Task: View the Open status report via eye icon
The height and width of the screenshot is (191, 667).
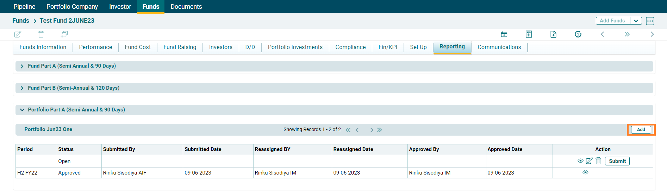Action: [580, 161]
